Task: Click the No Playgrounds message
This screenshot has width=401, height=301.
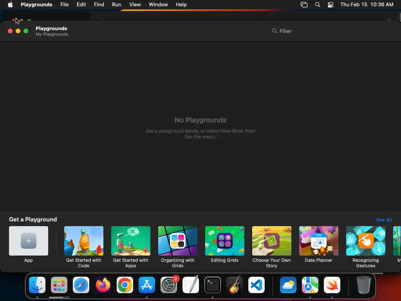Action: (x=200, y=120)
